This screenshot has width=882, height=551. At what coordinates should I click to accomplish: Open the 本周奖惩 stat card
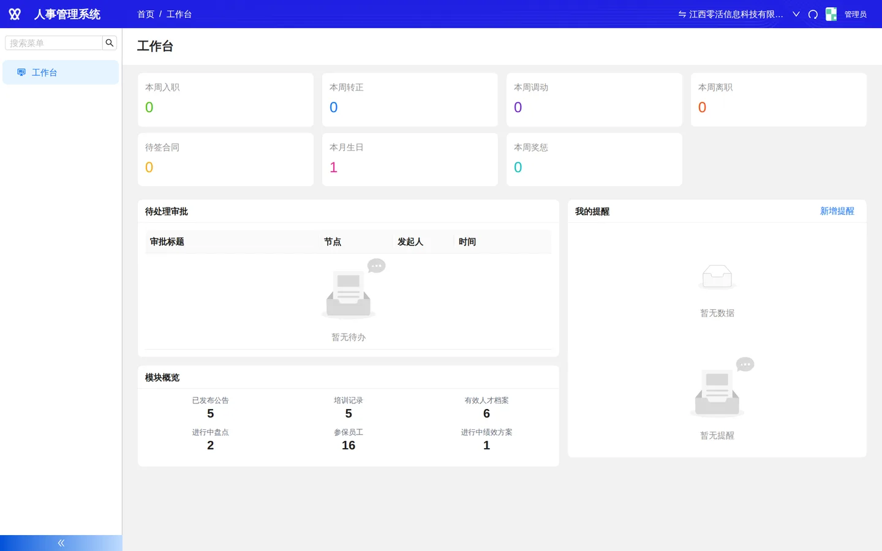[594, 160]
